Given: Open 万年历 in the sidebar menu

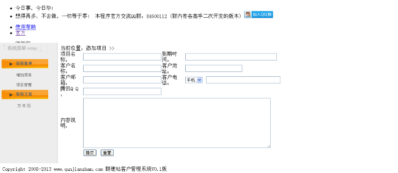Looking at the screenshot, I should (x=24, y=106).
